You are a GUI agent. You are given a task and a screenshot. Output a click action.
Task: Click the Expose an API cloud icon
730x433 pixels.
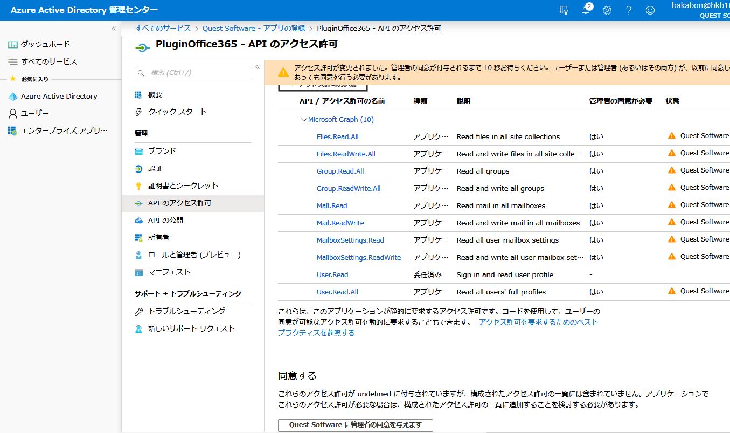pos(138,221)
